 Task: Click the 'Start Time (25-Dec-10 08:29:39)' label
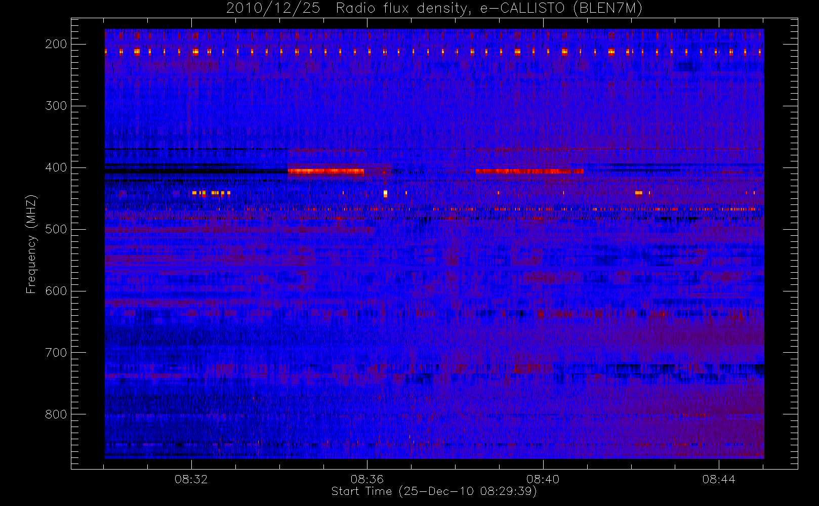(x=434, y=491)
